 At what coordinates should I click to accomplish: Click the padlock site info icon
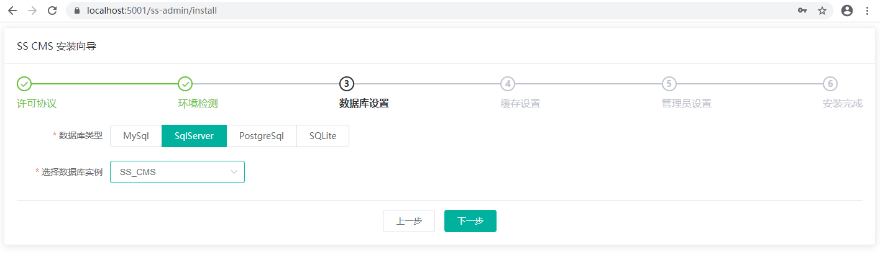[x=78, y=11]
